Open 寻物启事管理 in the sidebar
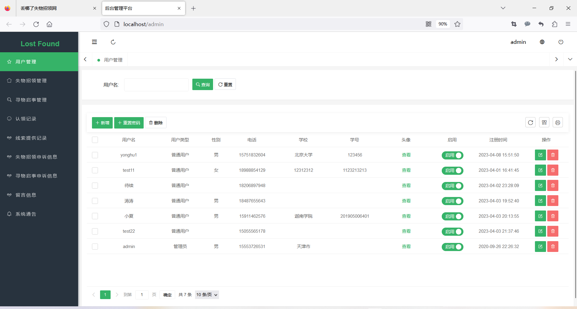The image size is (577, 309). tap(39, 100)
